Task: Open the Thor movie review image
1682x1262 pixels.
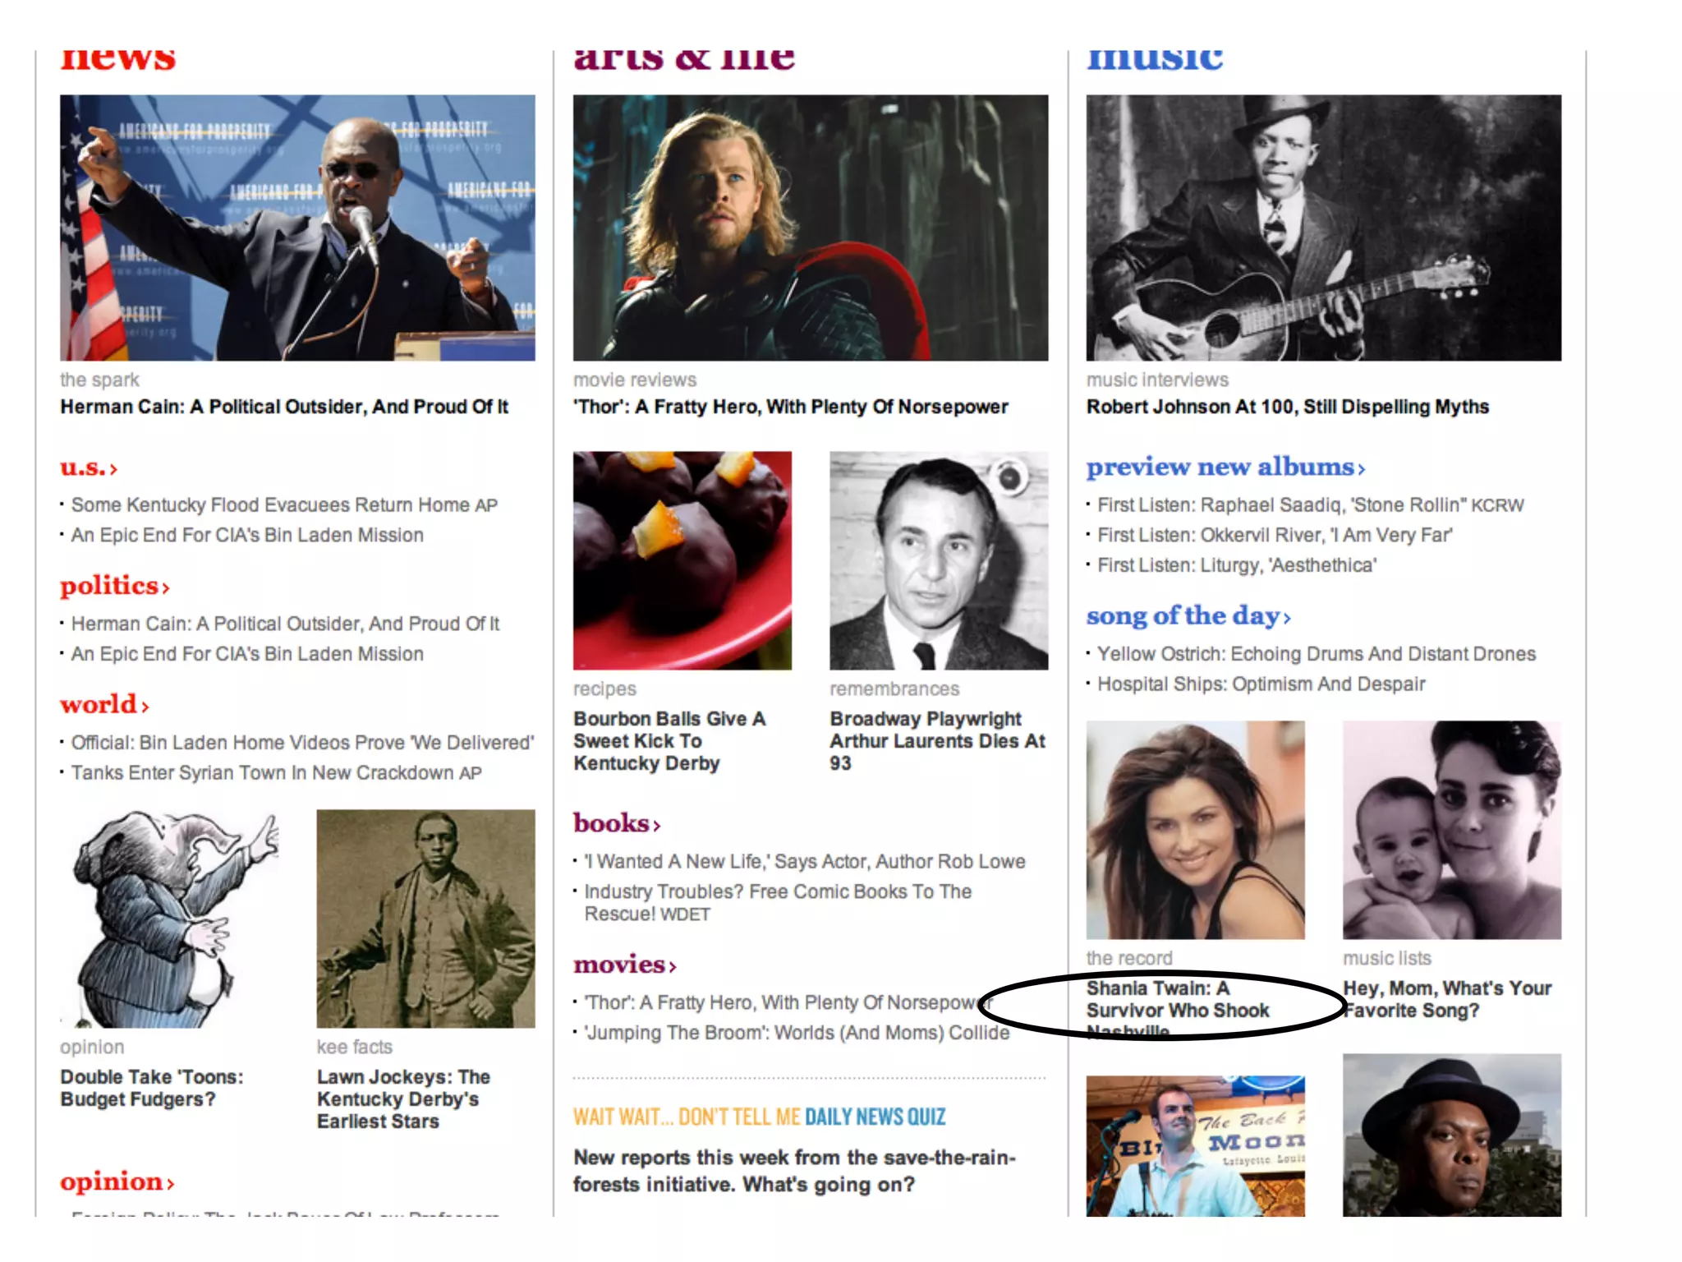Action: 811,228
